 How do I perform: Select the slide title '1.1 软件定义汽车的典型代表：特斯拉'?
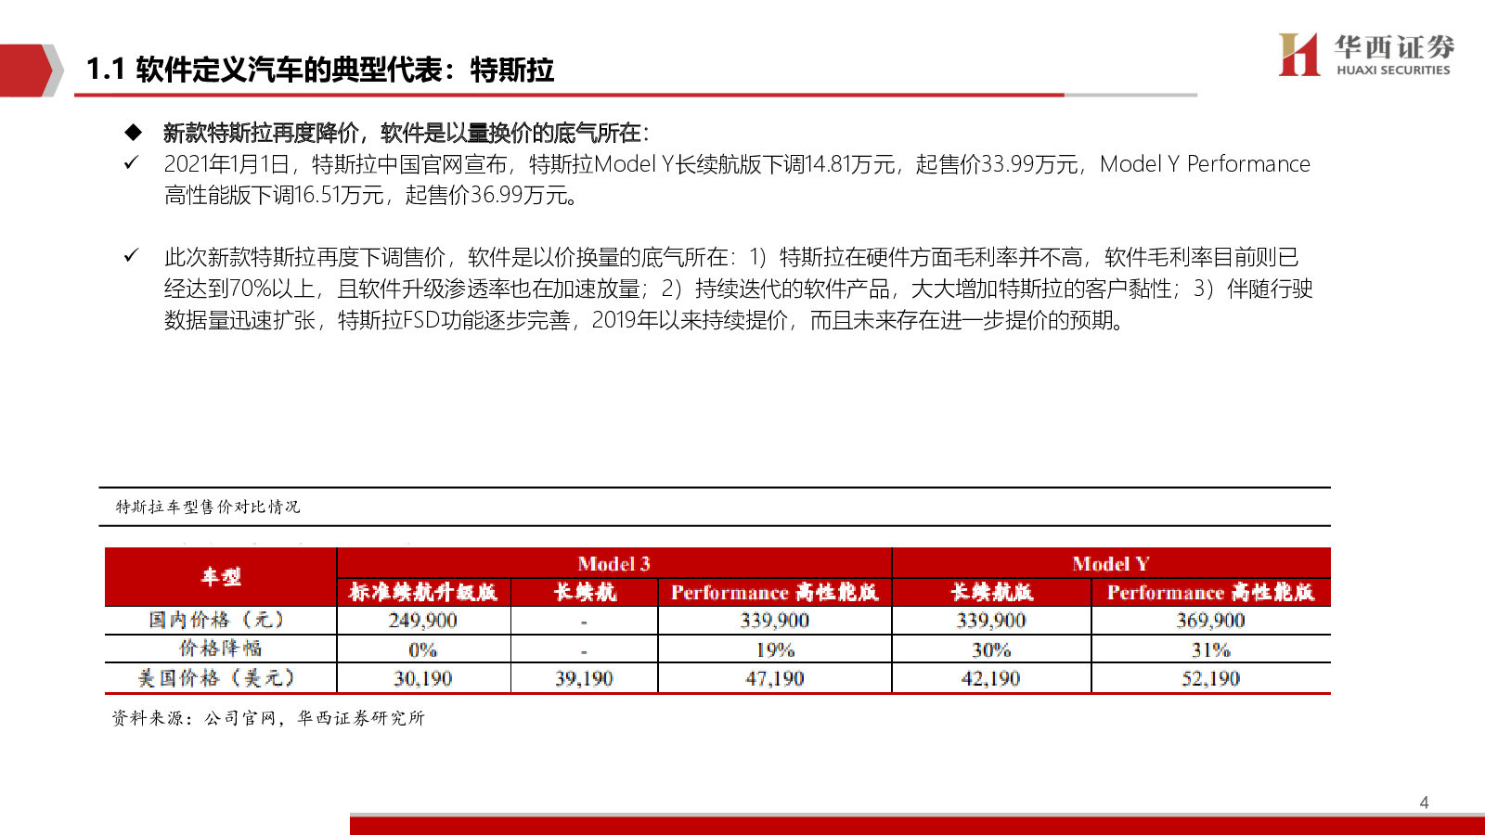[319, 70]
